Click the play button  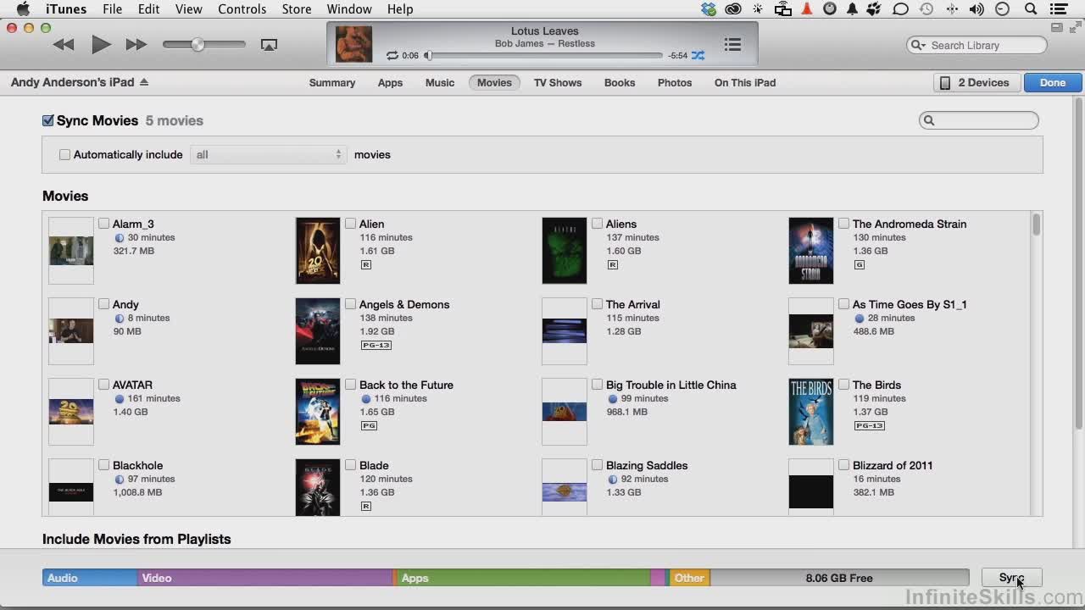click(x=101, y=45)
